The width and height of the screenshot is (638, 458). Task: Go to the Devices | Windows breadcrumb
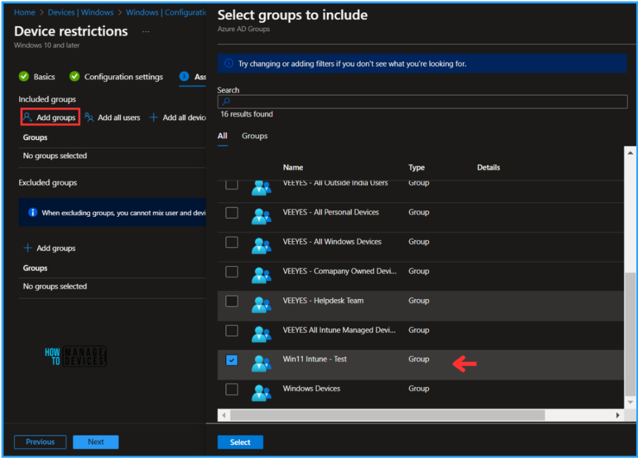point(80,12)
